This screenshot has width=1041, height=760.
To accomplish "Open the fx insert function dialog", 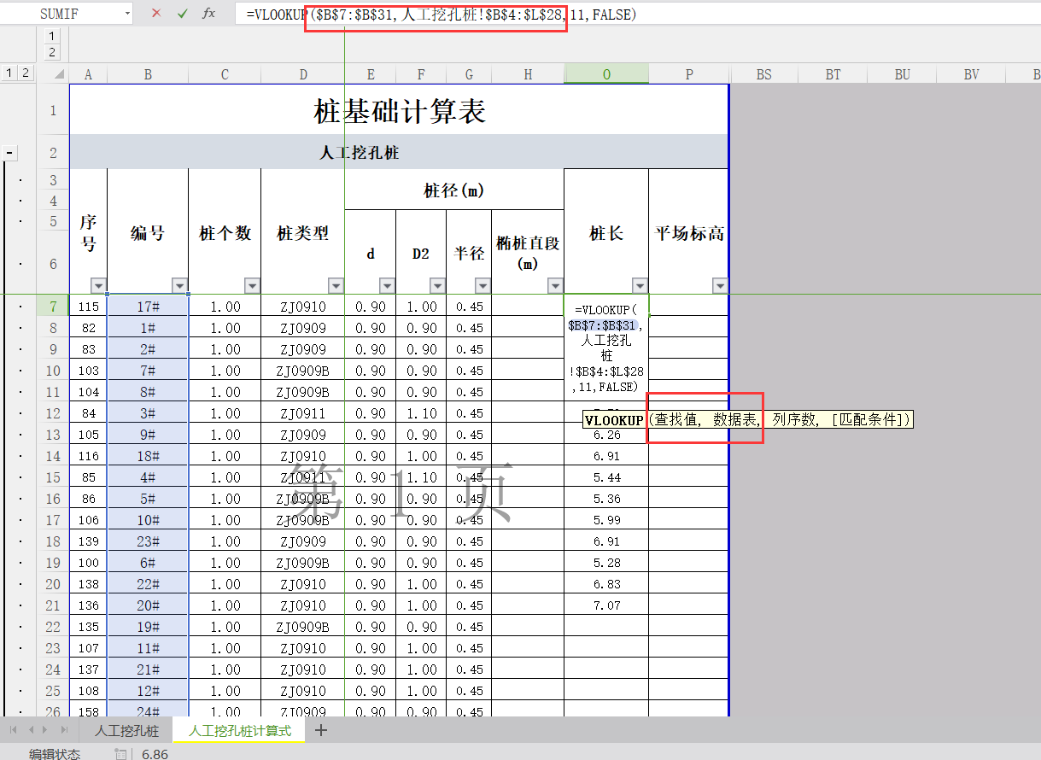I will pos(208,14).
